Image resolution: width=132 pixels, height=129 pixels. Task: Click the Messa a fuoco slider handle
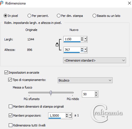pyautogui.click(x=51, y=93)
